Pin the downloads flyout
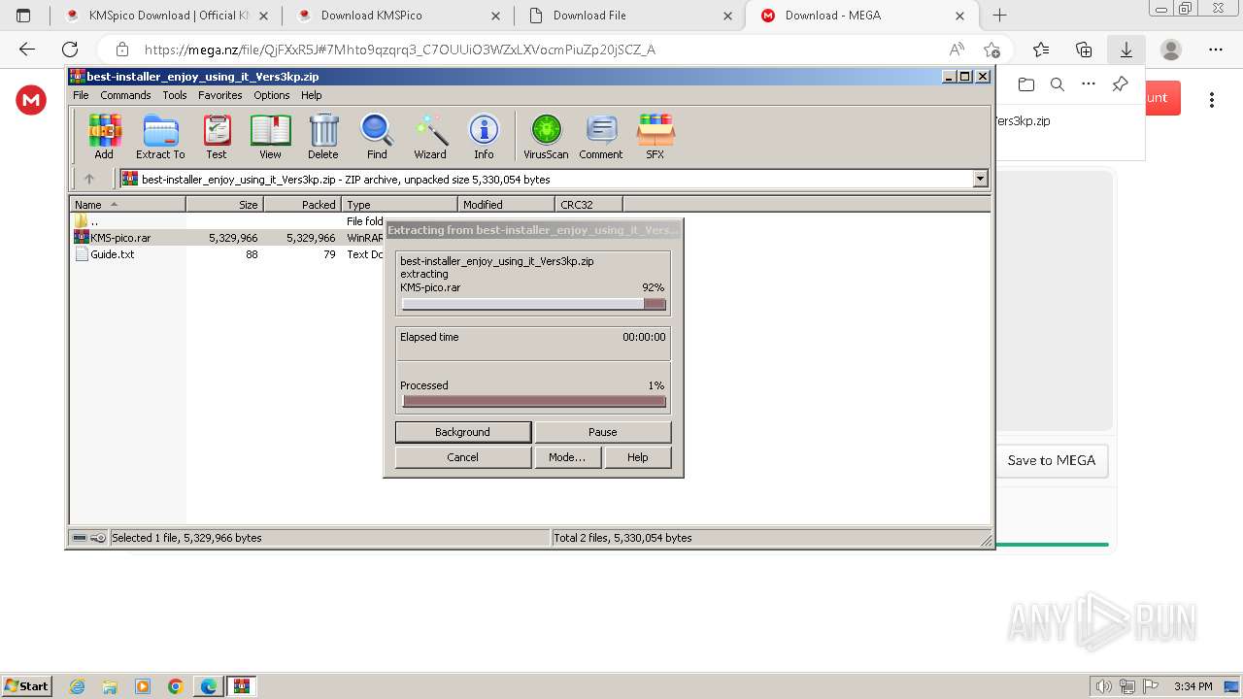The image size is (1243, 699). coord(1120,84)
